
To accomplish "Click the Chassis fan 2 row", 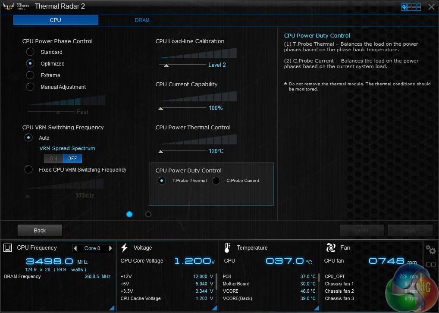I will [371, 291].
